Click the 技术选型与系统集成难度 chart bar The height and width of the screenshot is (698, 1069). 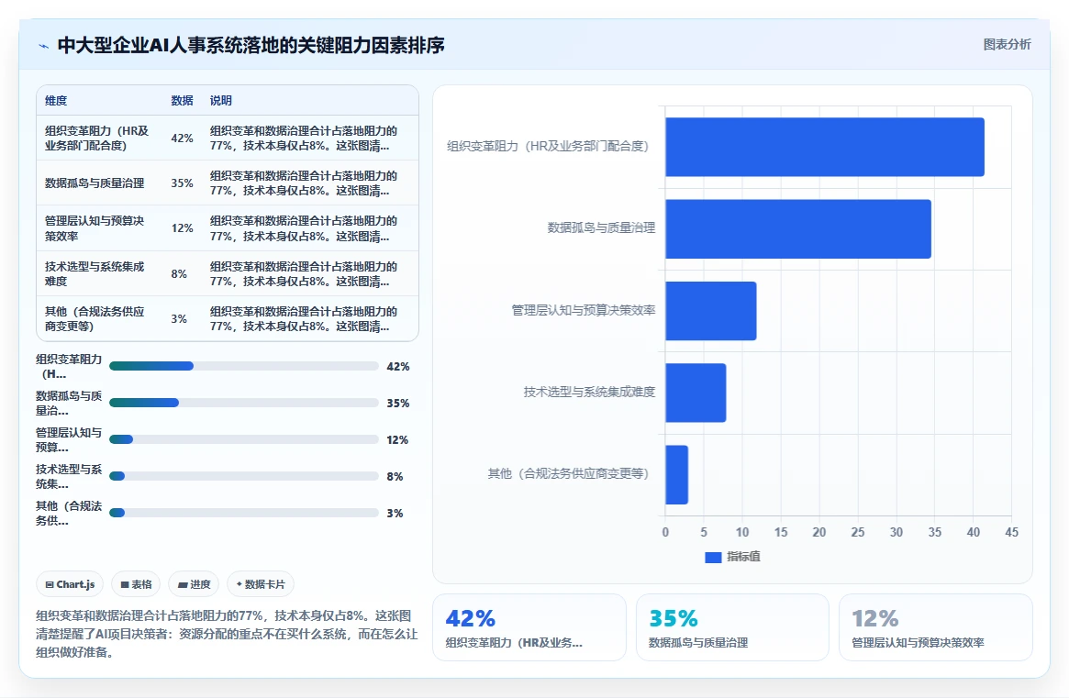pyautogui.click(x=696, y=393)
